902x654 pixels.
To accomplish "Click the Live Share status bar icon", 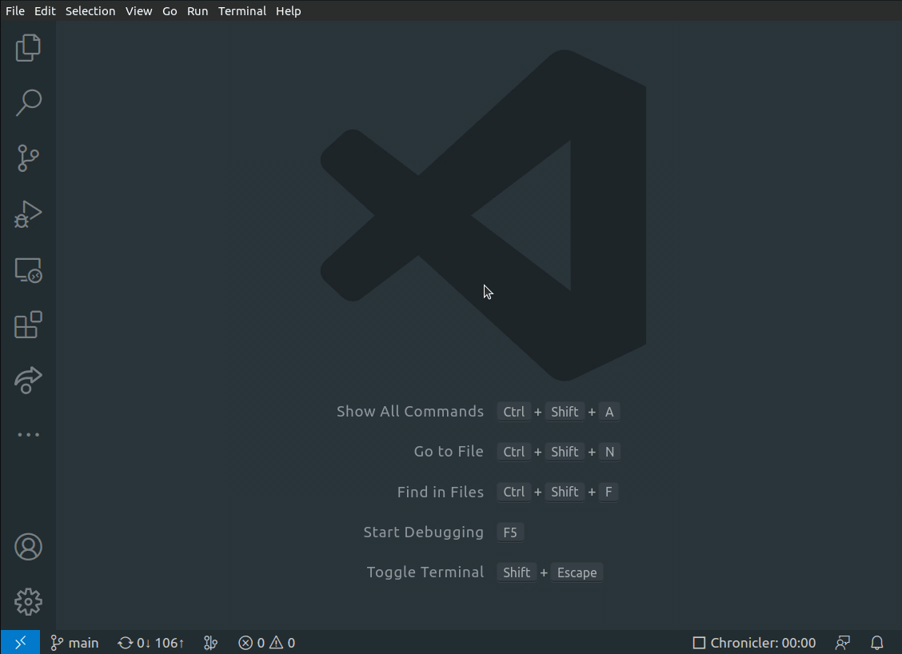I will tap(843, 643).
